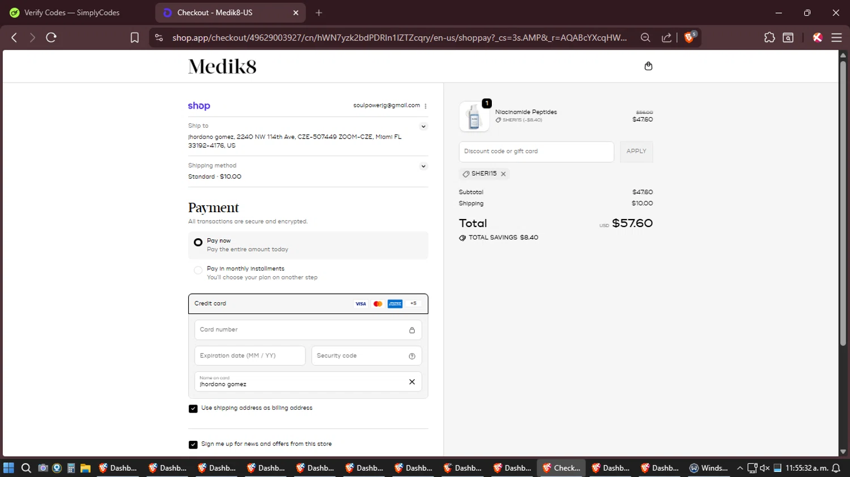Click the Standard · $10.00 shipping text

tap(215, 177)
